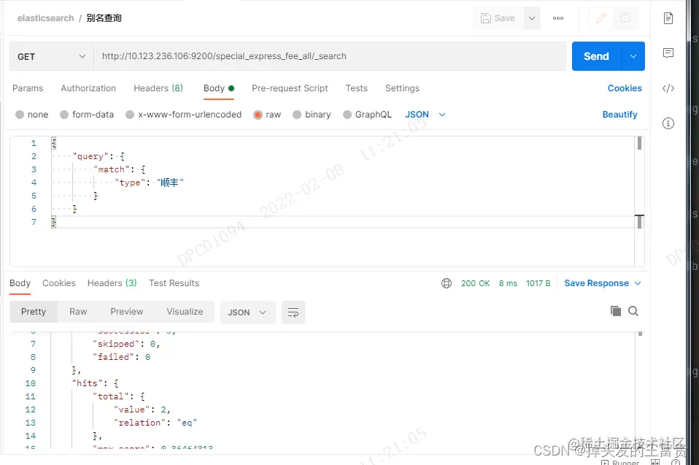Expand the Send button dropdown arrow

(x=633, y=56)
